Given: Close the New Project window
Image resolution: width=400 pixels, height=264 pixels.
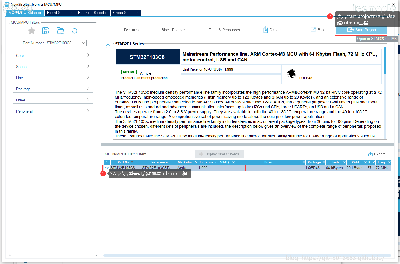Looking at the screenshot, I should coord(393,4).
